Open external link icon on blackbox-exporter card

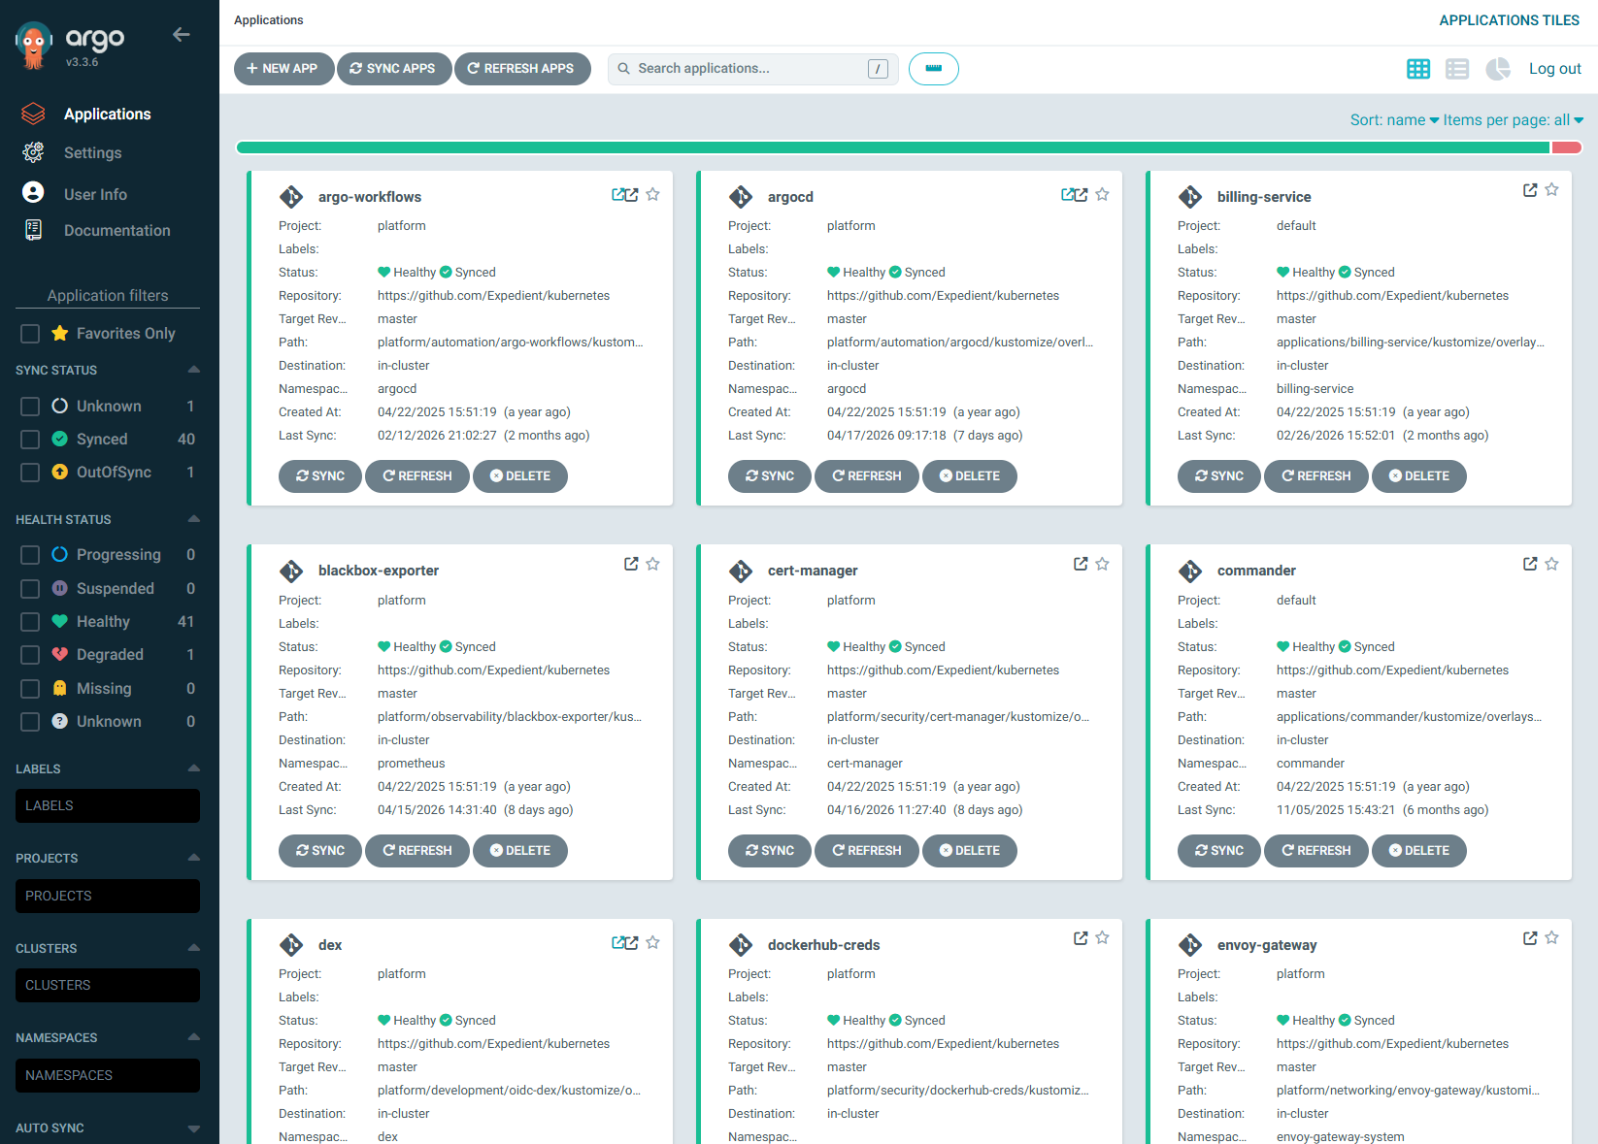(631, 564)
